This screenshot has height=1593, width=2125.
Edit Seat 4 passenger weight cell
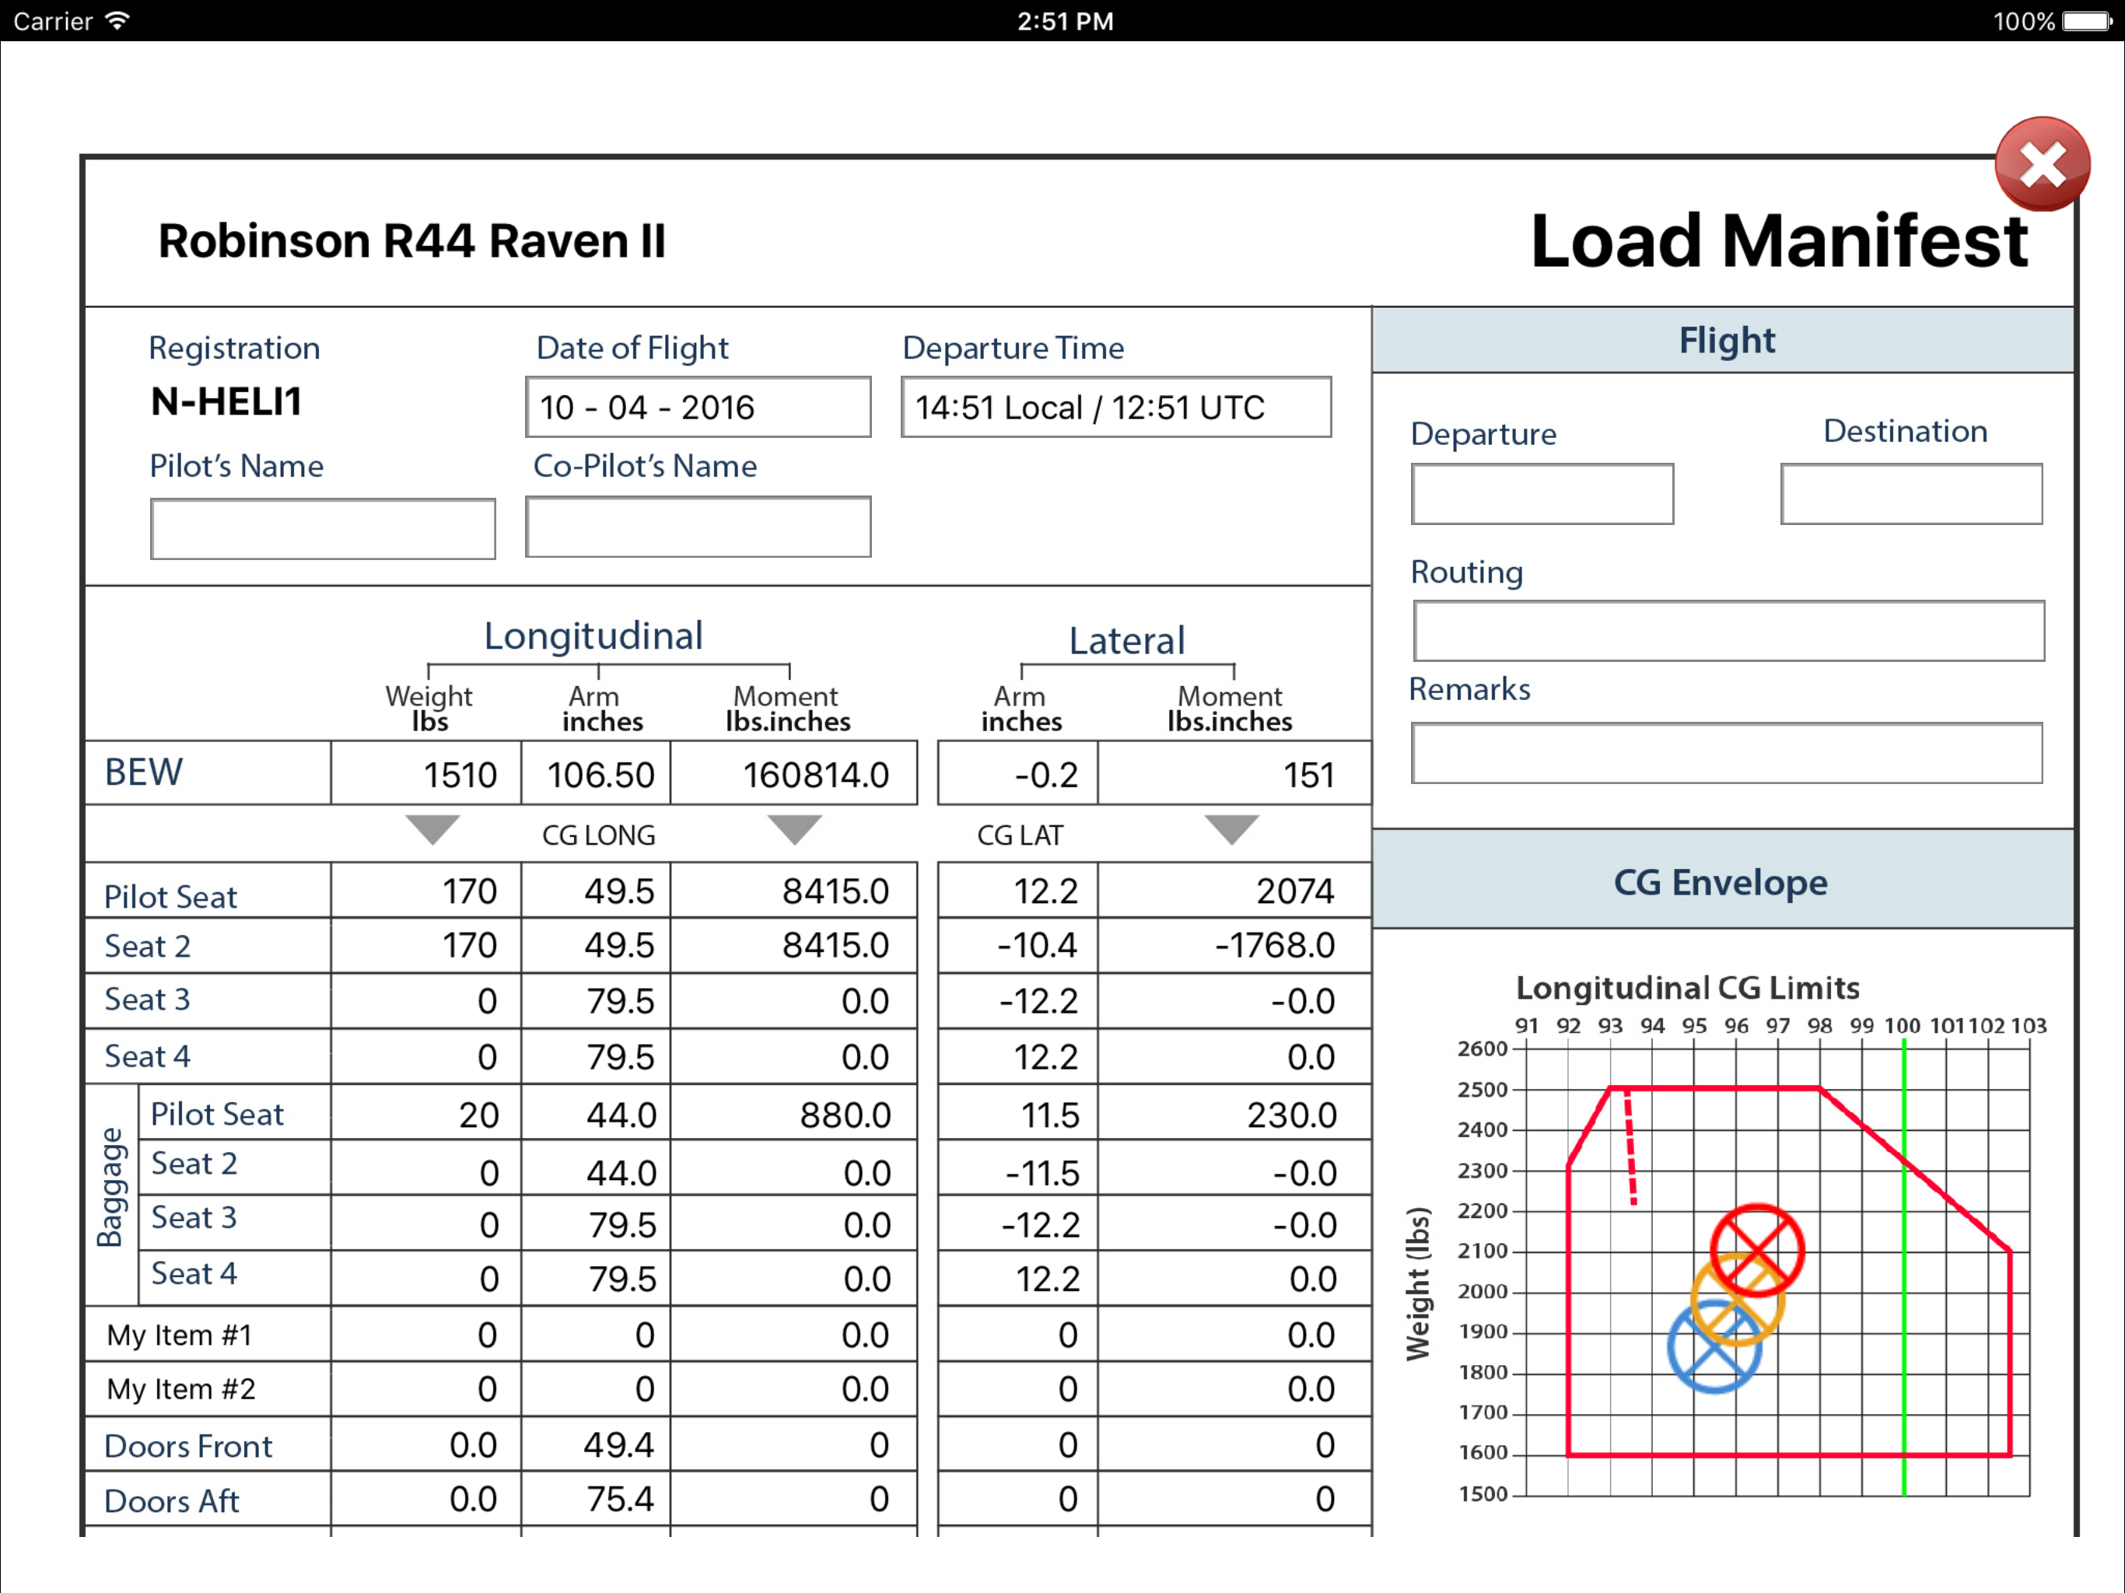click(426, 1057)
